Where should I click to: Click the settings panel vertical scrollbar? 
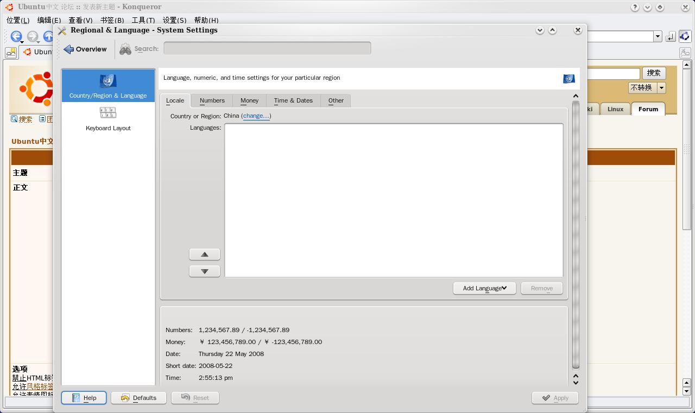tap(576, 234)
